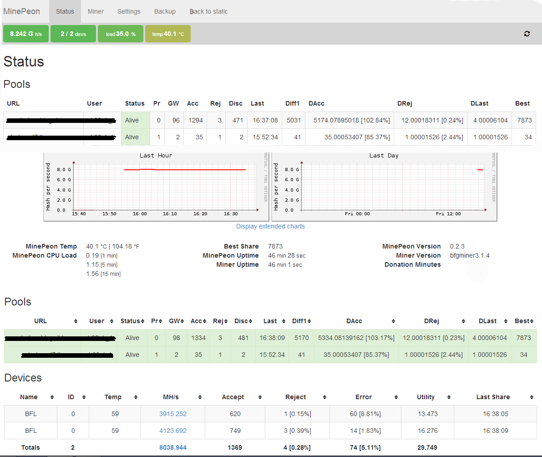Screen dimensions: 542x457
Task: Sort Devices table by Error
Action: pos(365,397)
